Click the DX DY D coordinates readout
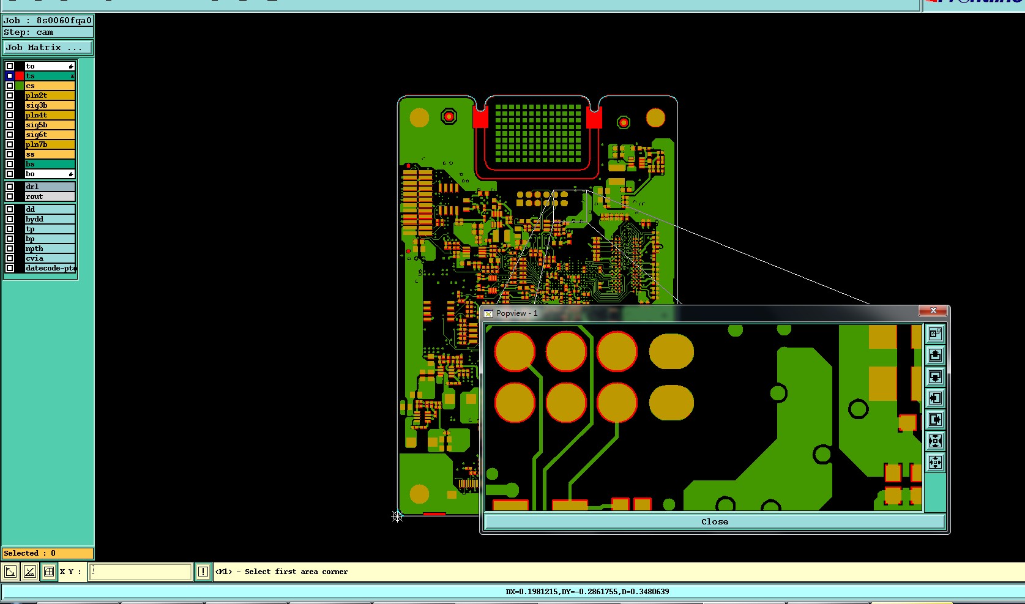Viewport: 1025px width, 604px height. (587, 592)
